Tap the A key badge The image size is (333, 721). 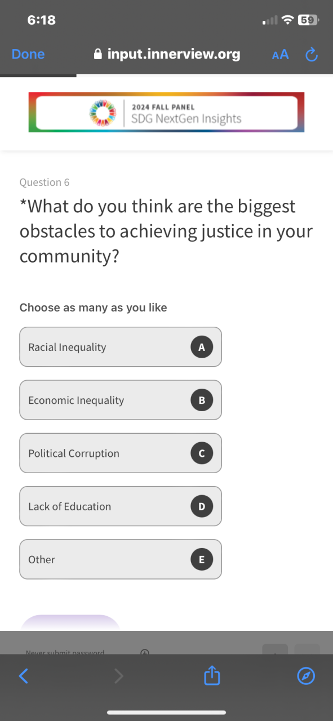[202, 347]
